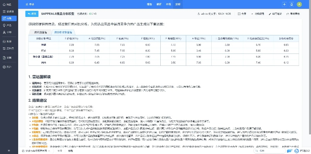Click the blue 返回 back button

pos(32,13)
